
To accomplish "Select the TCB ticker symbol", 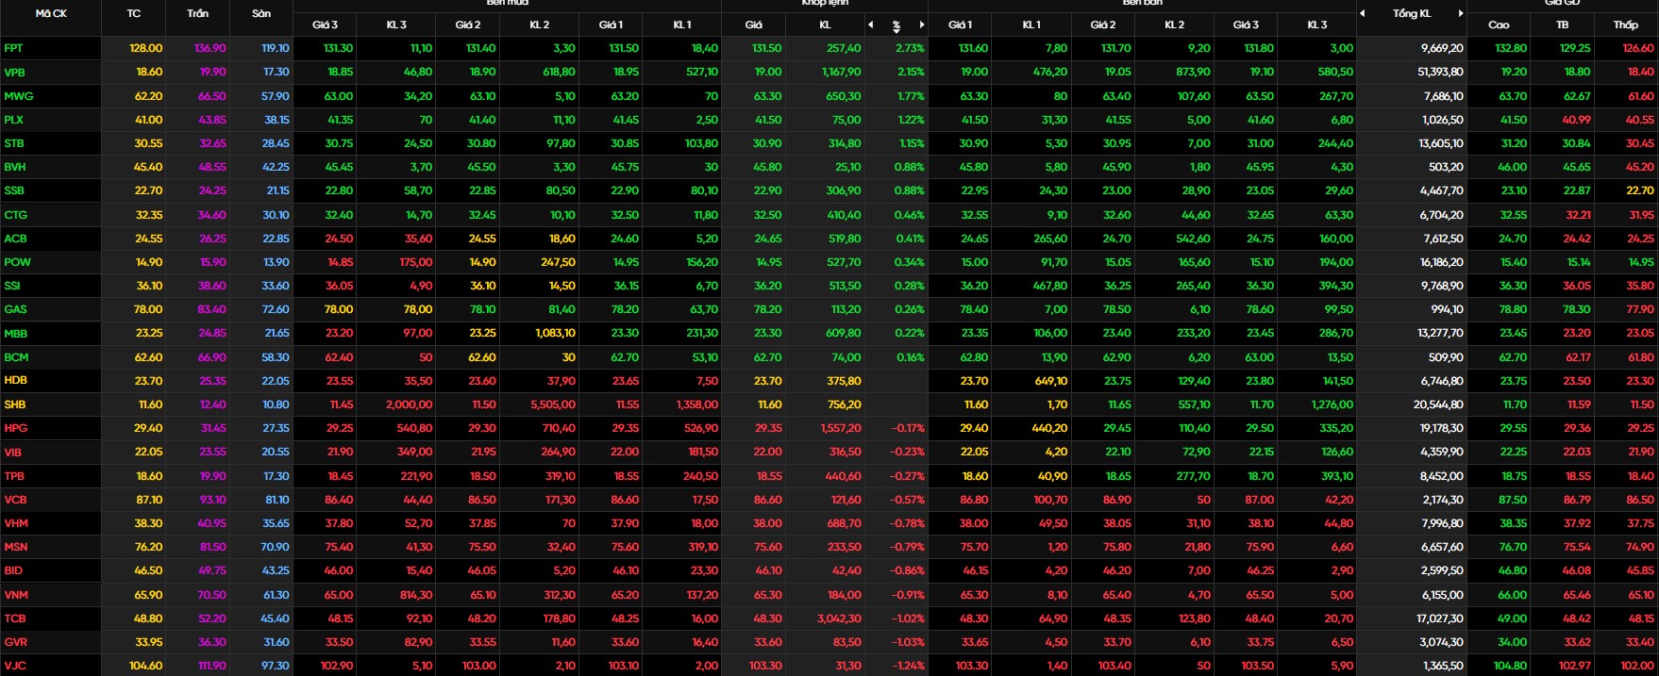I will [x=14, y=618].
